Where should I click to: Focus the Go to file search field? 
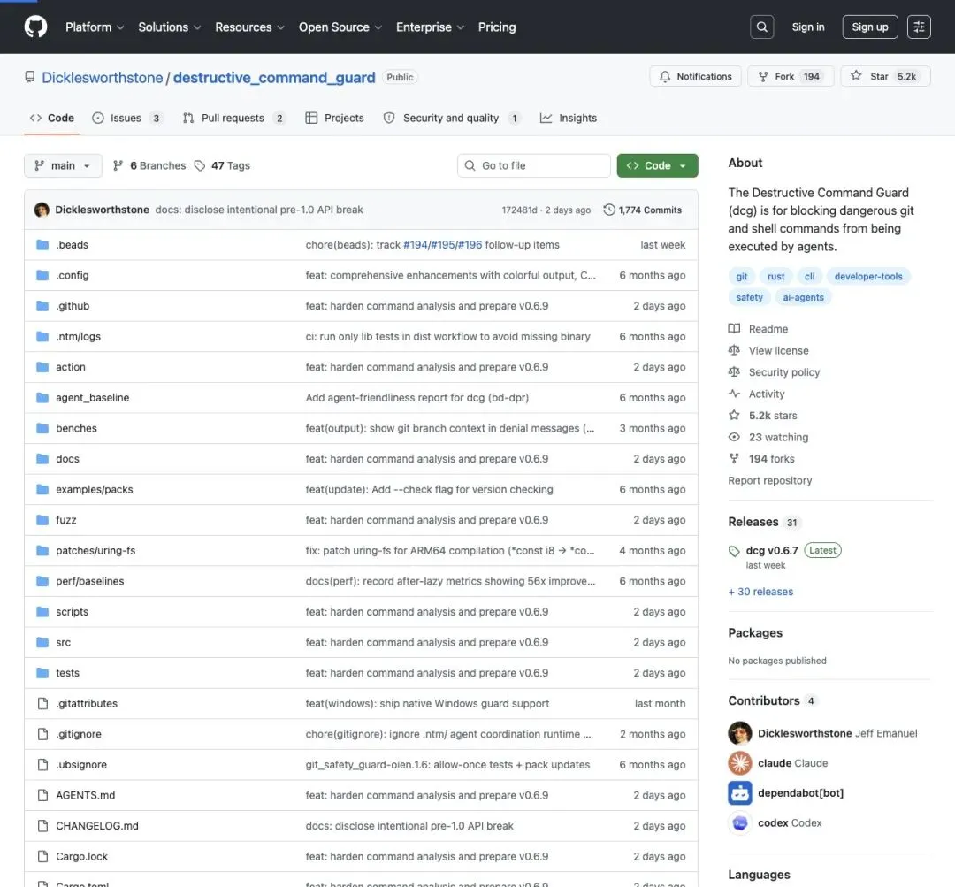point(533,165)
